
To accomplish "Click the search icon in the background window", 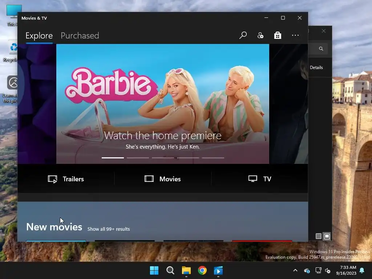I will coord(321,49).
